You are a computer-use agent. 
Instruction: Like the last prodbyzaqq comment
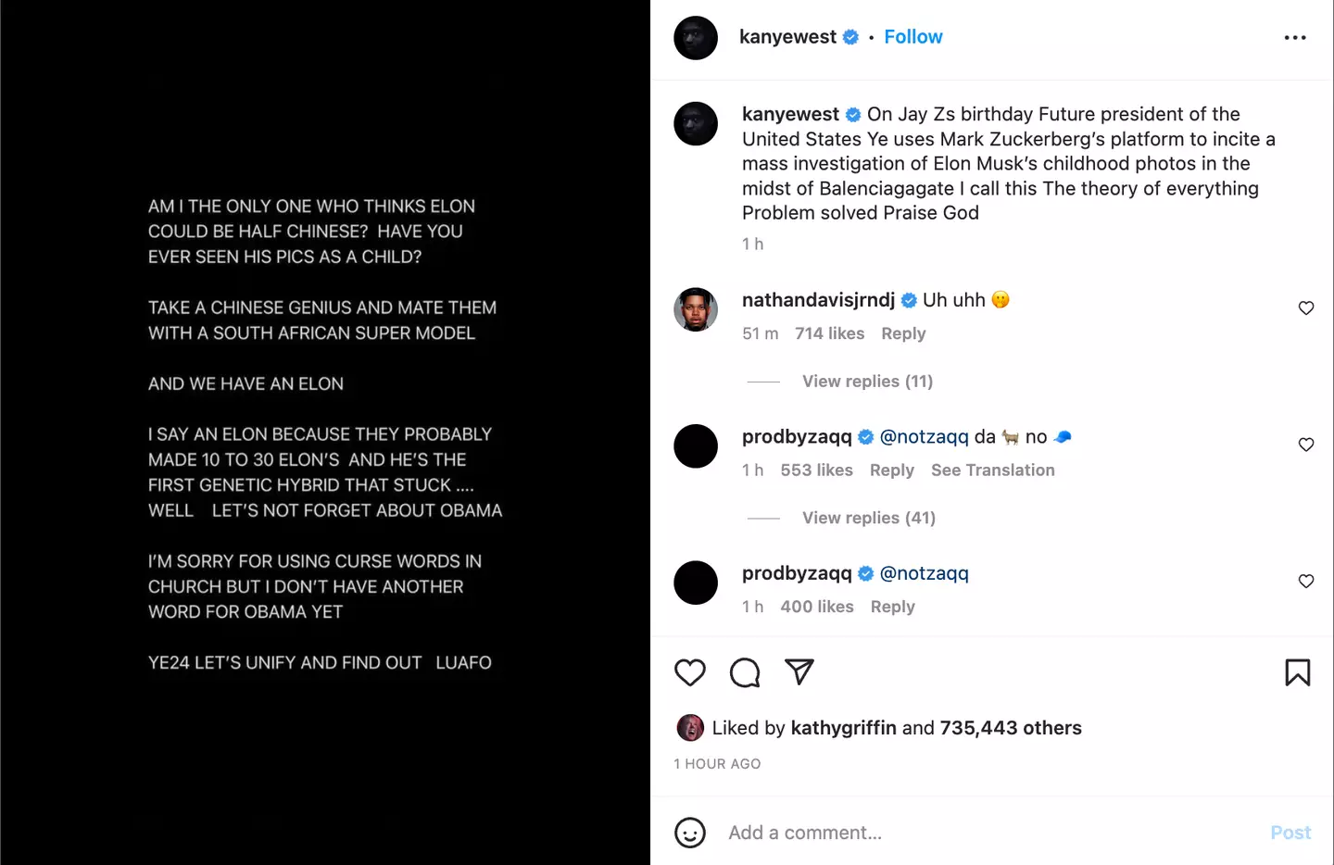click(x=1306, y=582)
